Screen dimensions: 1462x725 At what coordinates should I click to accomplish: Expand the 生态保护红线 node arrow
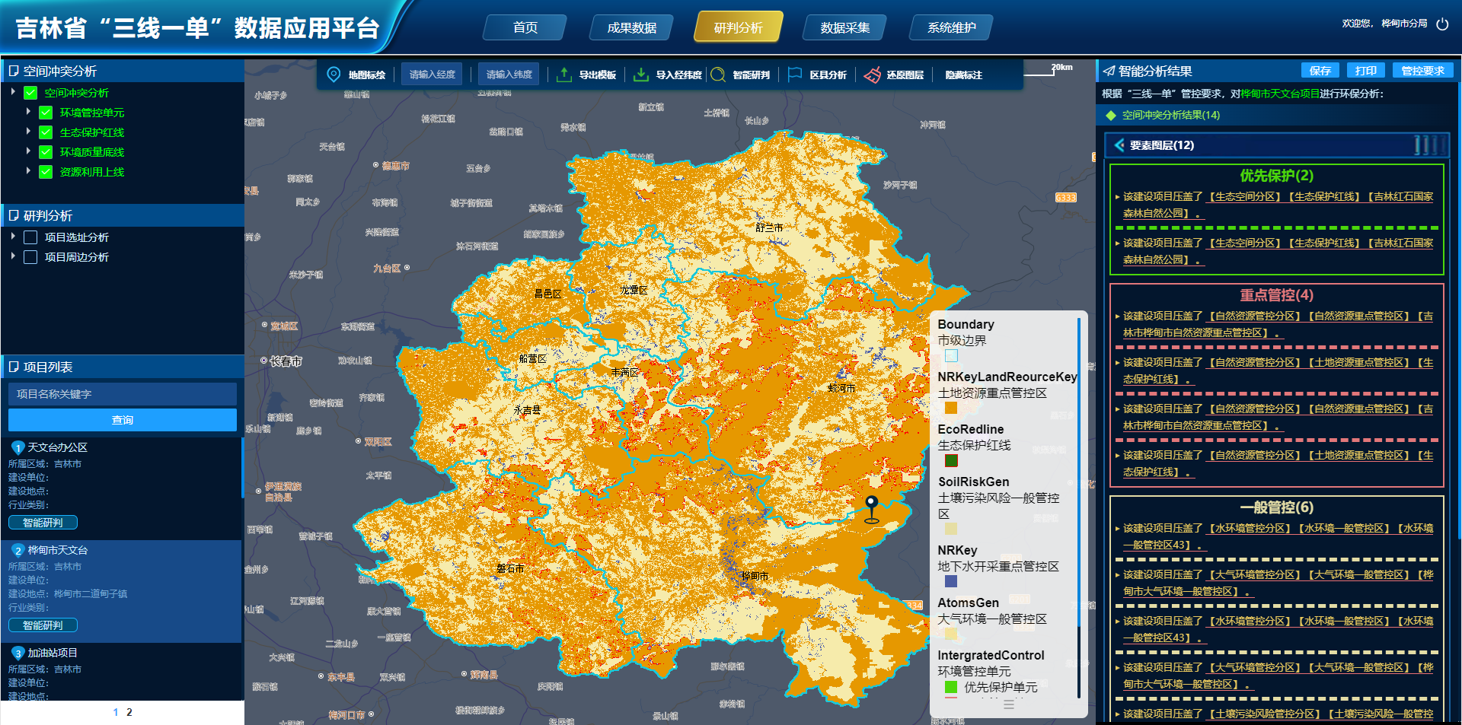28,132
